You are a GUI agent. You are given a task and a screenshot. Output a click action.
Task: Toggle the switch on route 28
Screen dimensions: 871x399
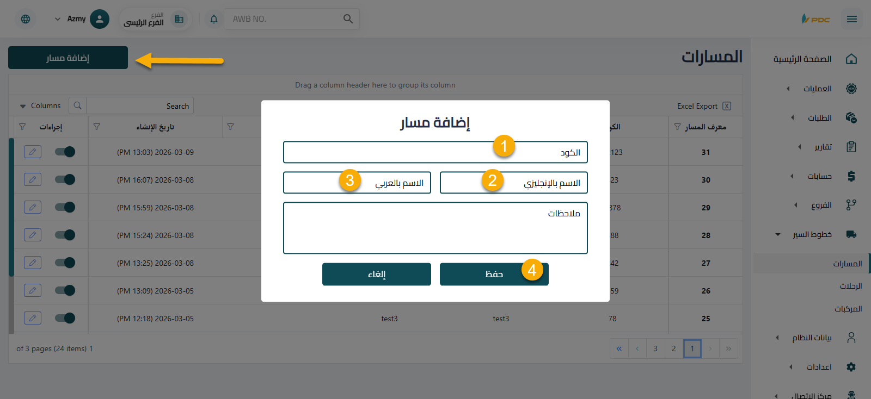pyautogui.click(x=64, y=235)
